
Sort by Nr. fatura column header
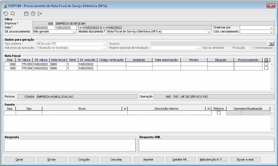click(x=24, y=60)
